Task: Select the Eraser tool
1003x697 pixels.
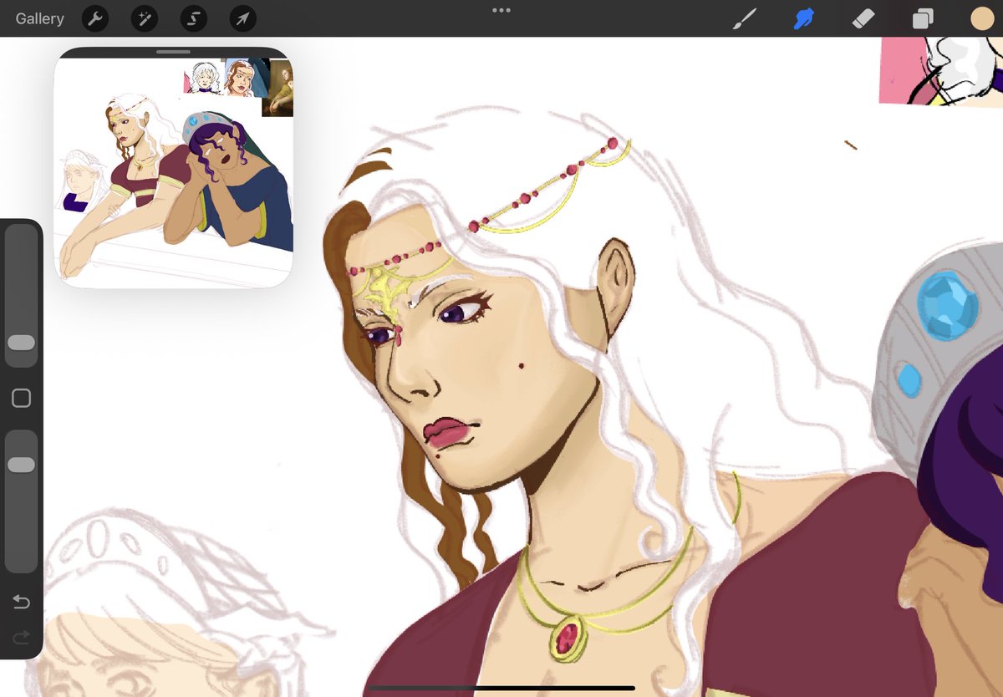Action: (863, 18)
